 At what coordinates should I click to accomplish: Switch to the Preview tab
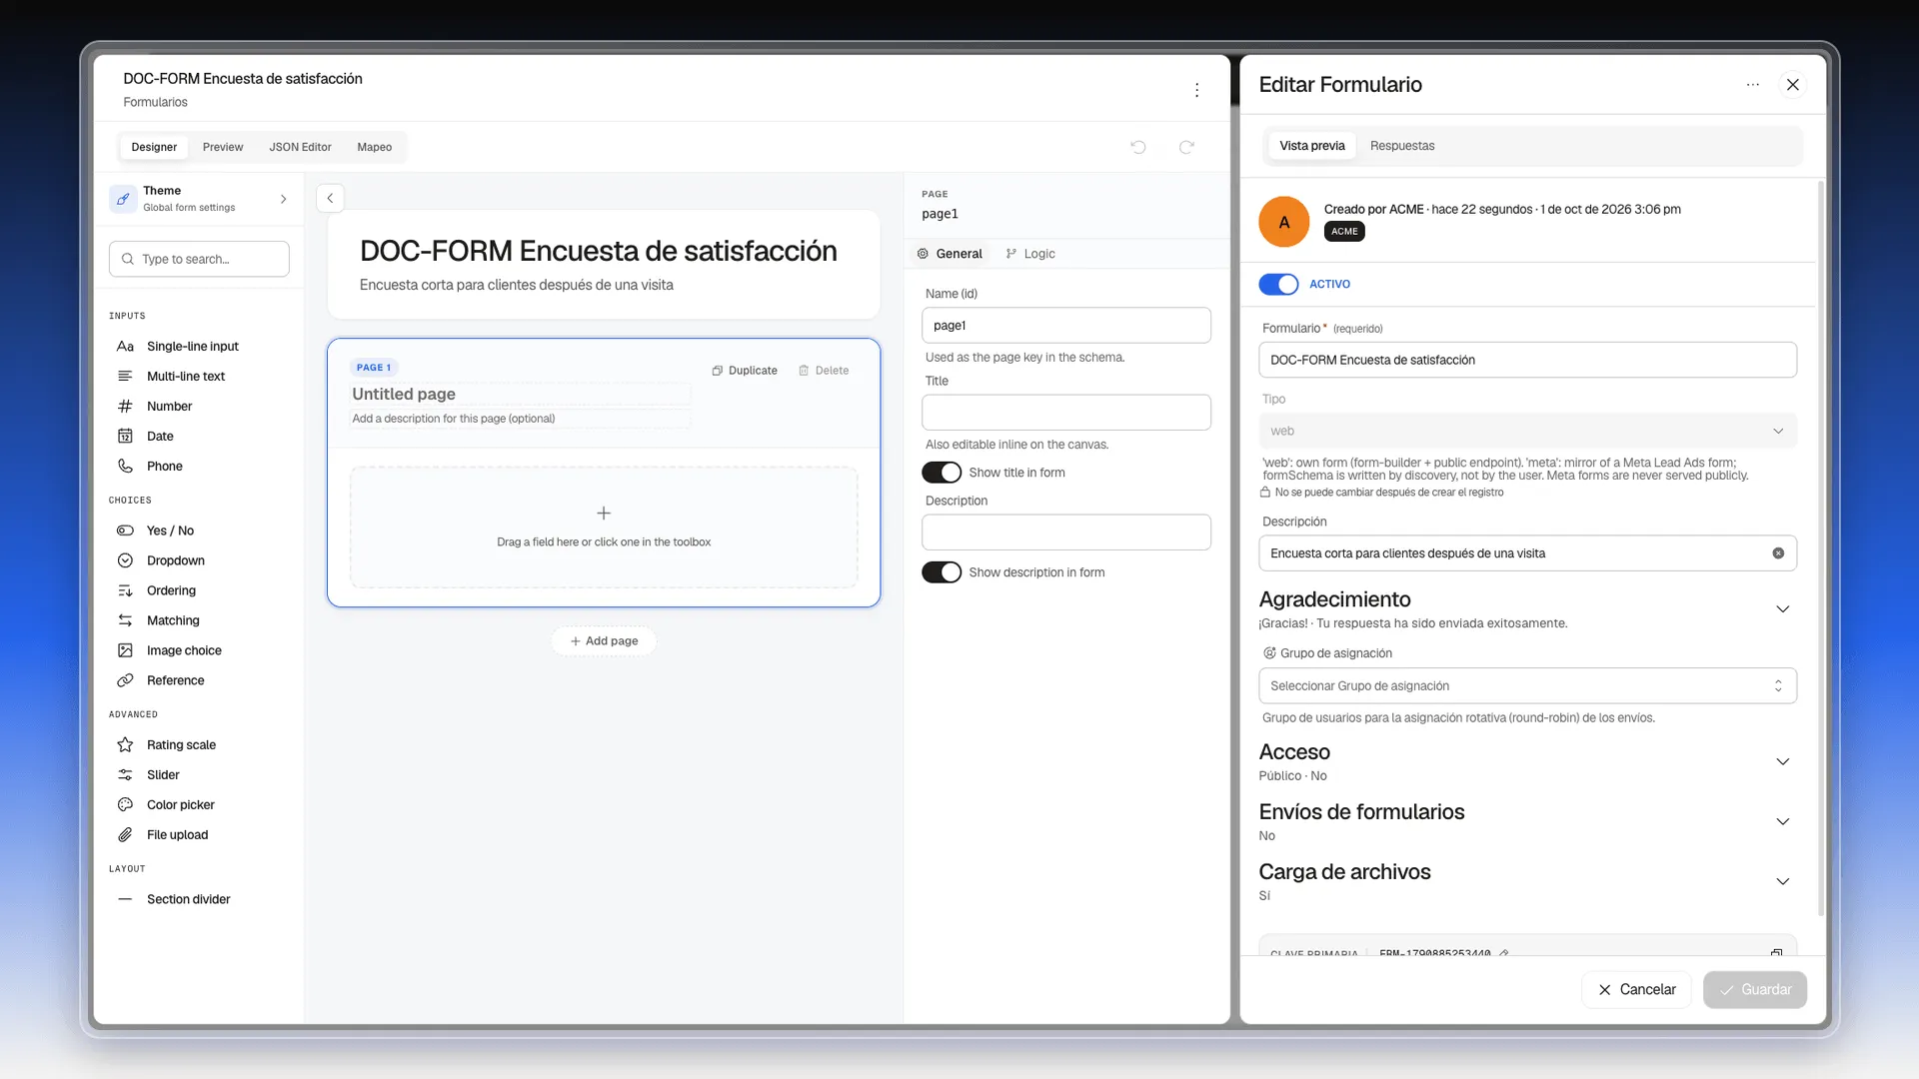(x=223, y=147)
